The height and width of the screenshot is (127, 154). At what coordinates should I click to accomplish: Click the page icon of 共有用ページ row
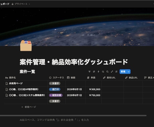[7, 84]
